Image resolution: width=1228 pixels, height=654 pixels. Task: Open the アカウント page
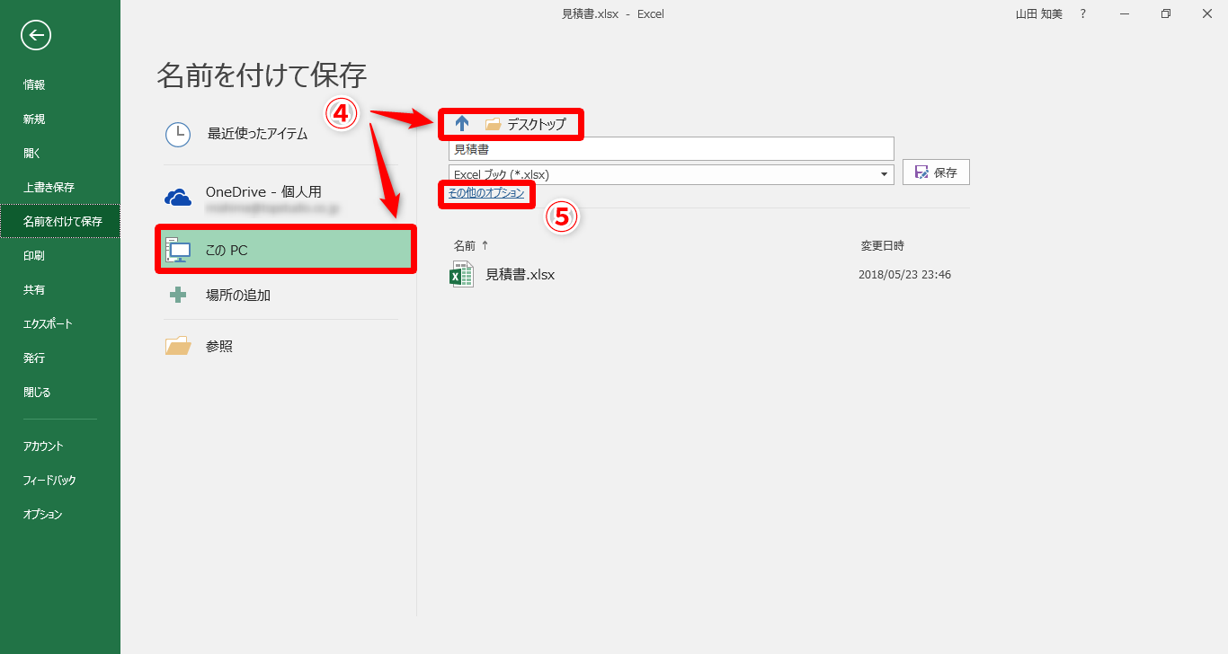pyautogui.click(x=43, y=446)
